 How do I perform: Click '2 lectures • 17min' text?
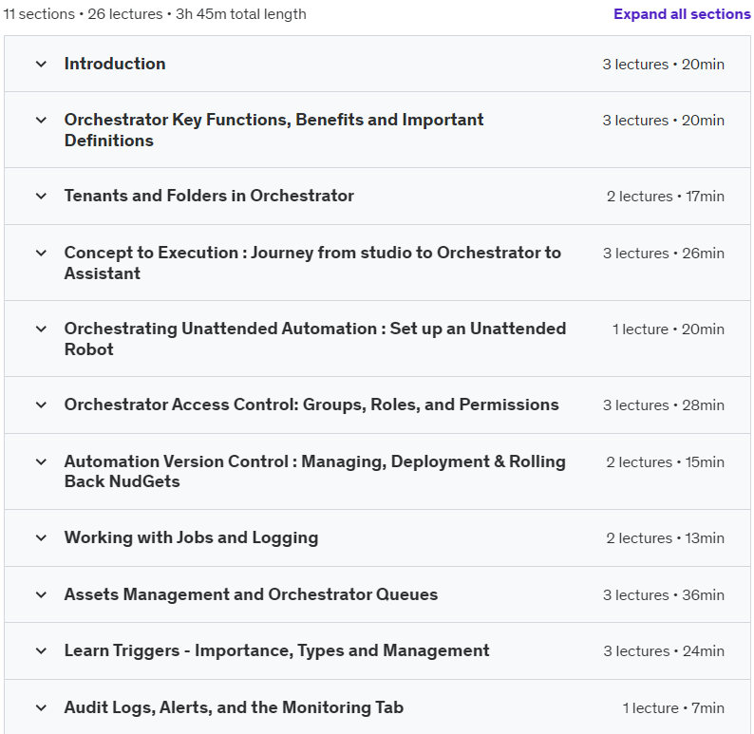pos(665,197)
